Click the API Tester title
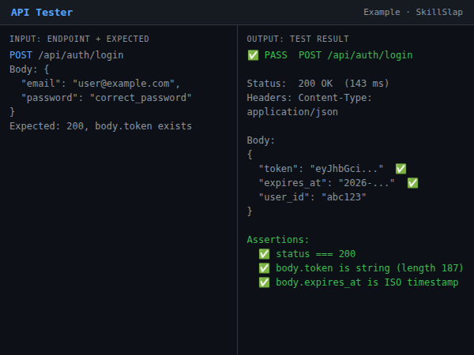474x355 pixels. tap(42, 13)
